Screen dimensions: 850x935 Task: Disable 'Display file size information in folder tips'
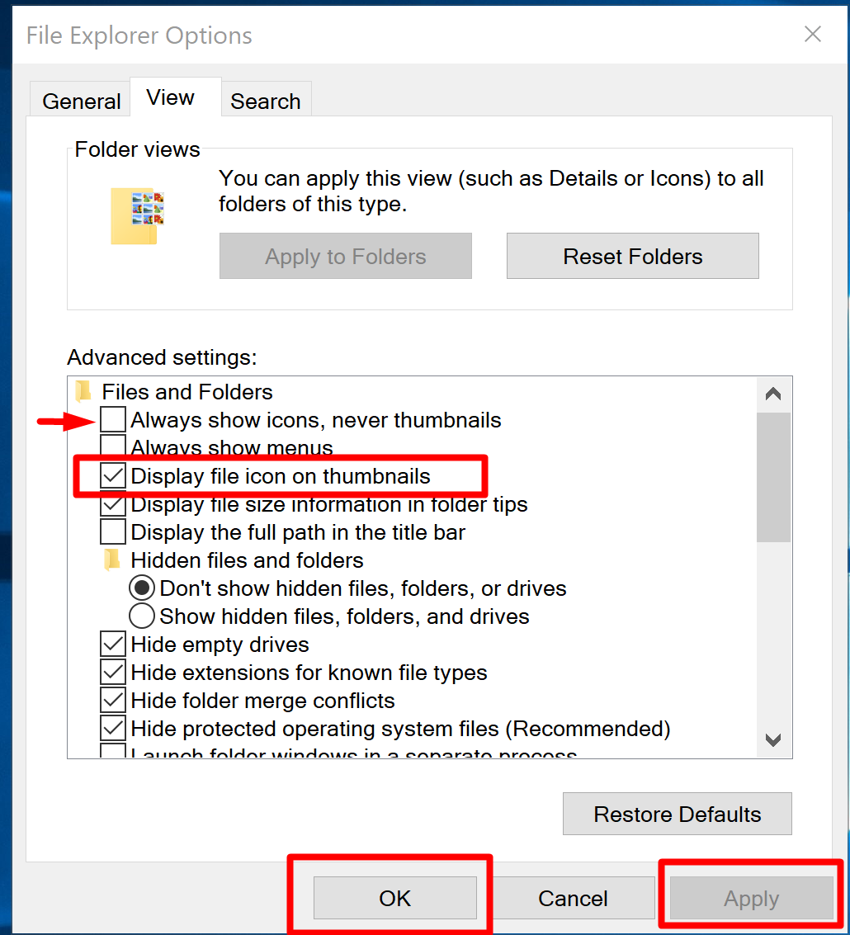click(x=112, y=504)
